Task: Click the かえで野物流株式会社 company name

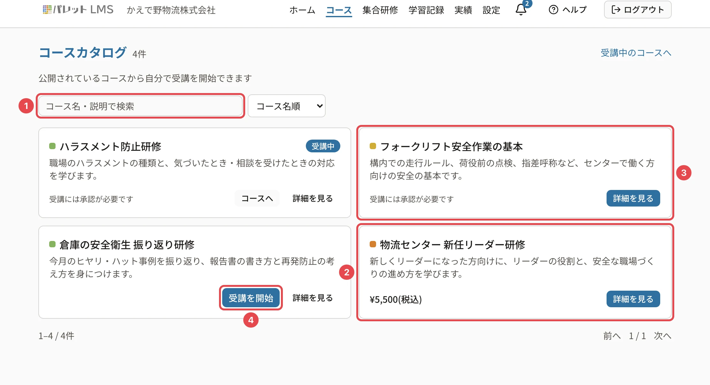Action: coord(171,10)
